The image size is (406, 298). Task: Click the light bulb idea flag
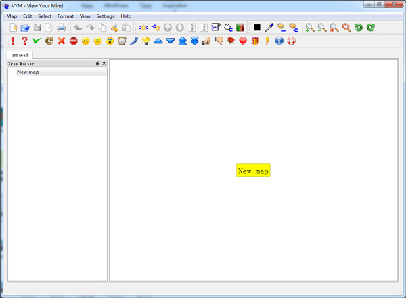pyautogui.click(x=145, y=41)
